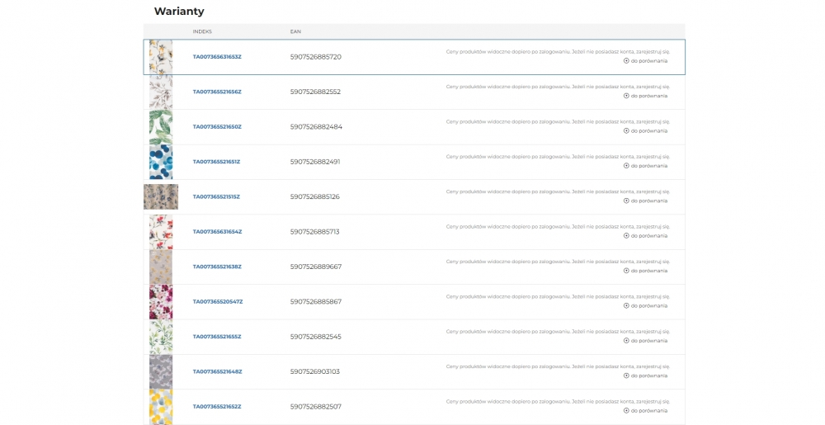Add EAN 5907526882552 variant to comparison
This screenshot has height=425, width=825.
tap(646, 97)
